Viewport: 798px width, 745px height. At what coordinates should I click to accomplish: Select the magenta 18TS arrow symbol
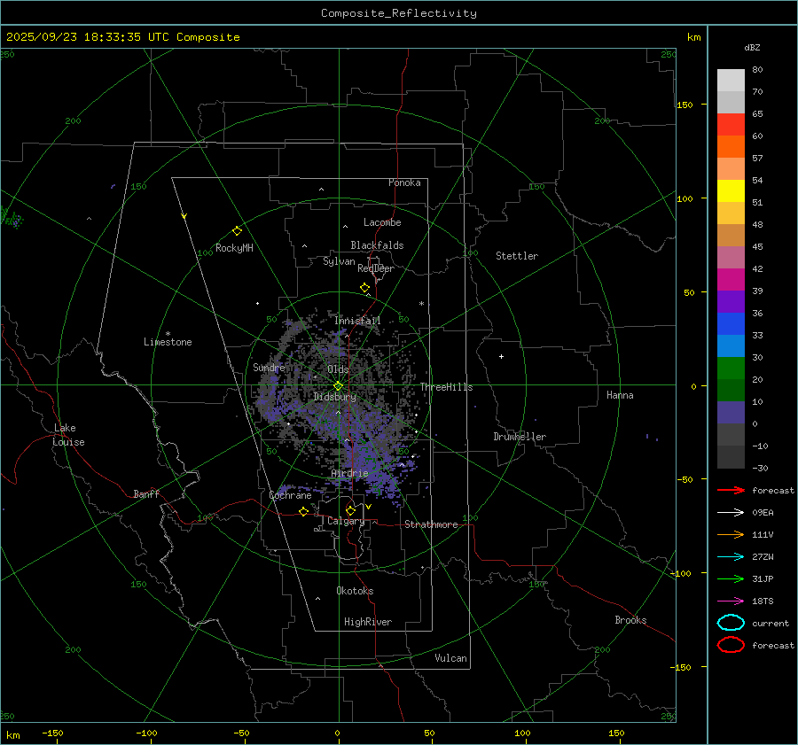731,601
